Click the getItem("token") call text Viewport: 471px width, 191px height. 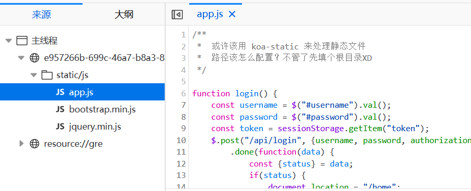coord(386,129)
